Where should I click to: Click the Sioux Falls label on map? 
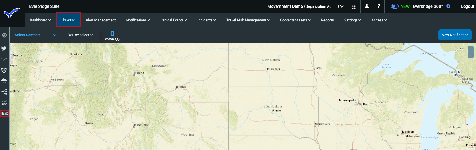click(322, 124)
